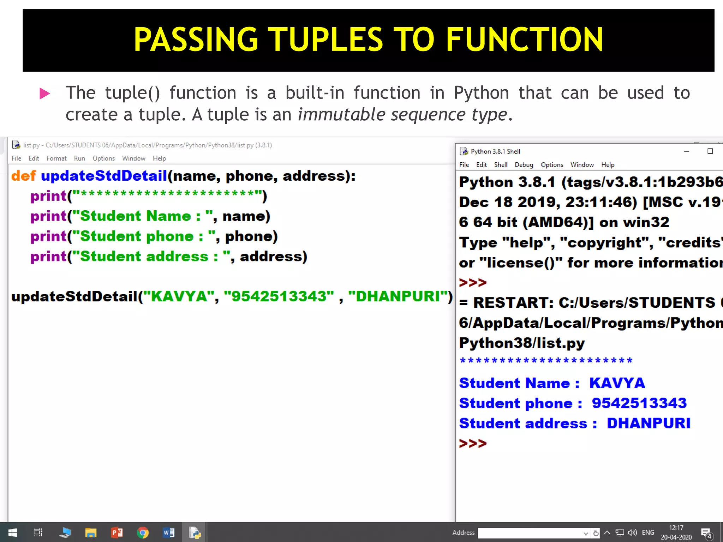Open Options menu in list.py editor
Screen dimensions: 723x542
[104, 158]
